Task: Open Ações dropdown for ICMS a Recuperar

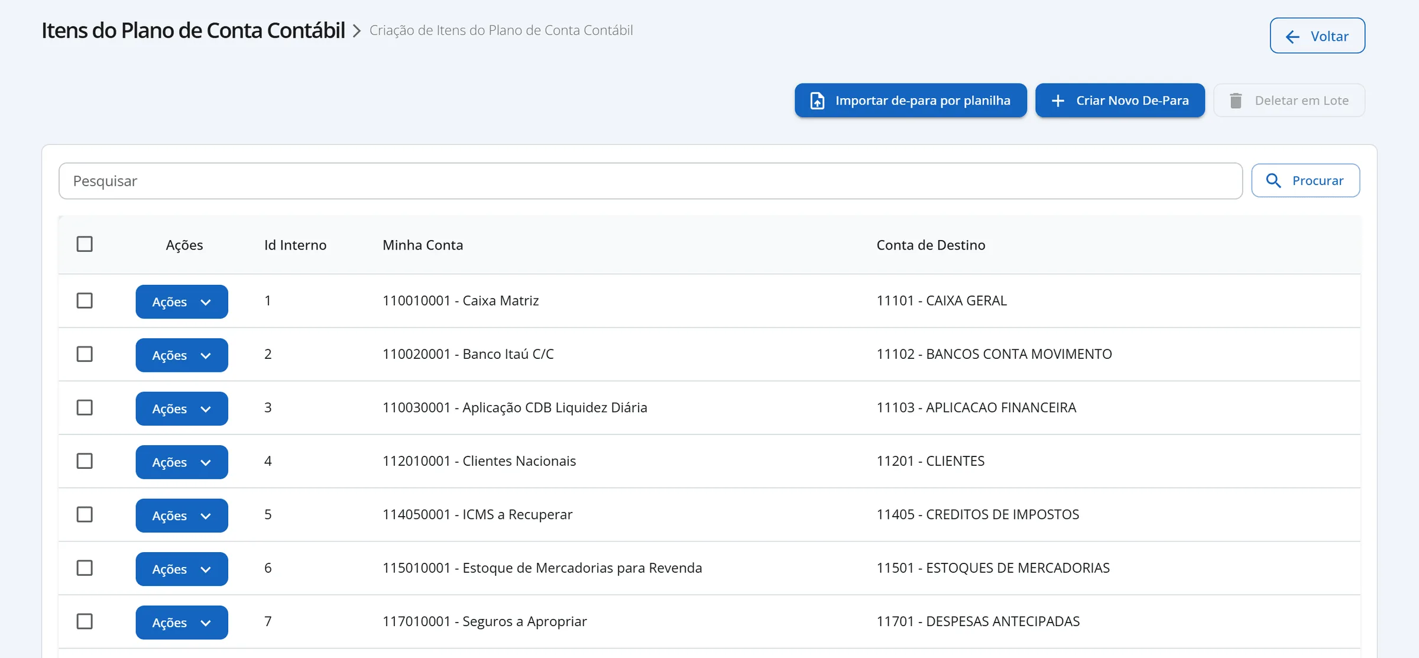Action: click(x=182, y=516)
